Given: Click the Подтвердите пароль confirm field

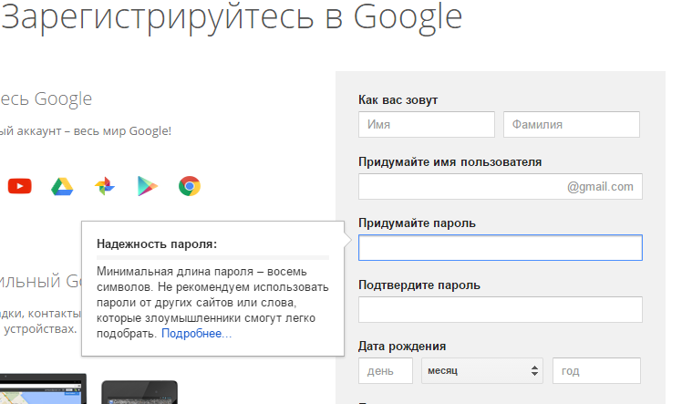Looking at the screenshot, I should (x=501, y=310).
